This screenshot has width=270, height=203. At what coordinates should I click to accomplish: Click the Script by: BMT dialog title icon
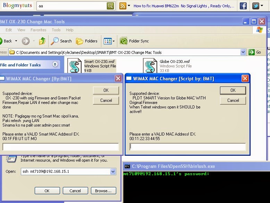coord(129,79)
